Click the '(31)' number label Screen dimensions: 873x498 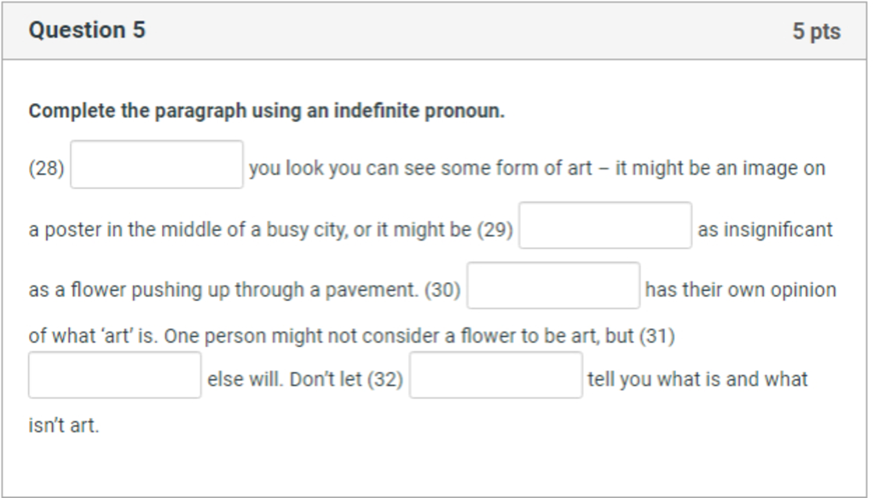(x=657, y=336)
